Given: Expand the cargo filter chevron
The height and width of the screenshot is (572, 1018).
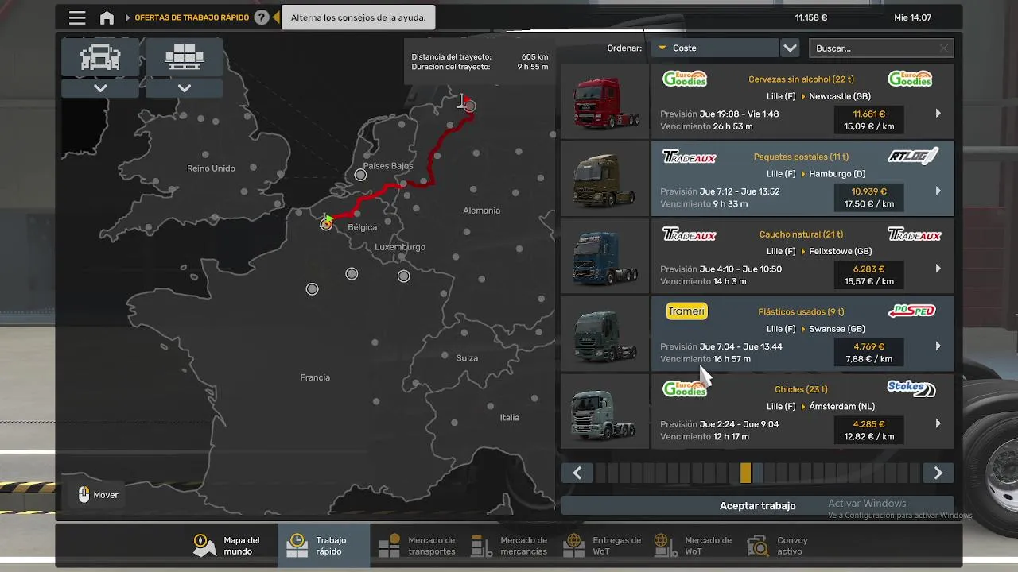Looking at the screenshot, I should click(x=185, y=88).
